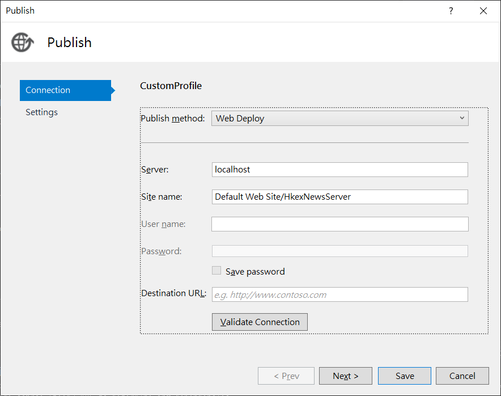Click the CustomProfile heading text
The width and height of the screenshot is (501, 396).
tap(171, 86)
